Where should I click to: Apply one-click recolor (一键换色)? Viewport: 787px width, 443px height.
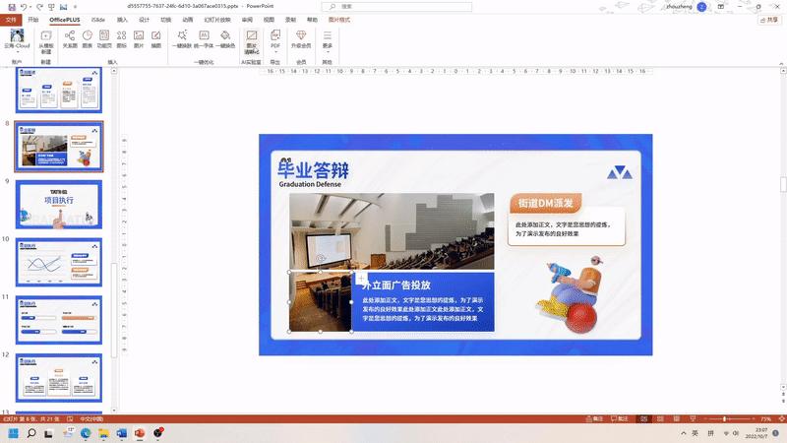[x=225, y=38]
